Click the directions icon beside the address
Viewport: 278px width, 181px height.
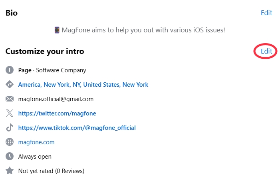coord(10,85)
